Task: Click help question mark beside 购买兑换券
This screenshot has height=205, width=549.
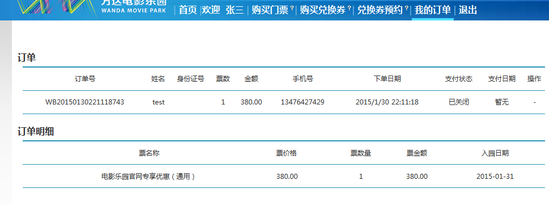Action: 349,8
